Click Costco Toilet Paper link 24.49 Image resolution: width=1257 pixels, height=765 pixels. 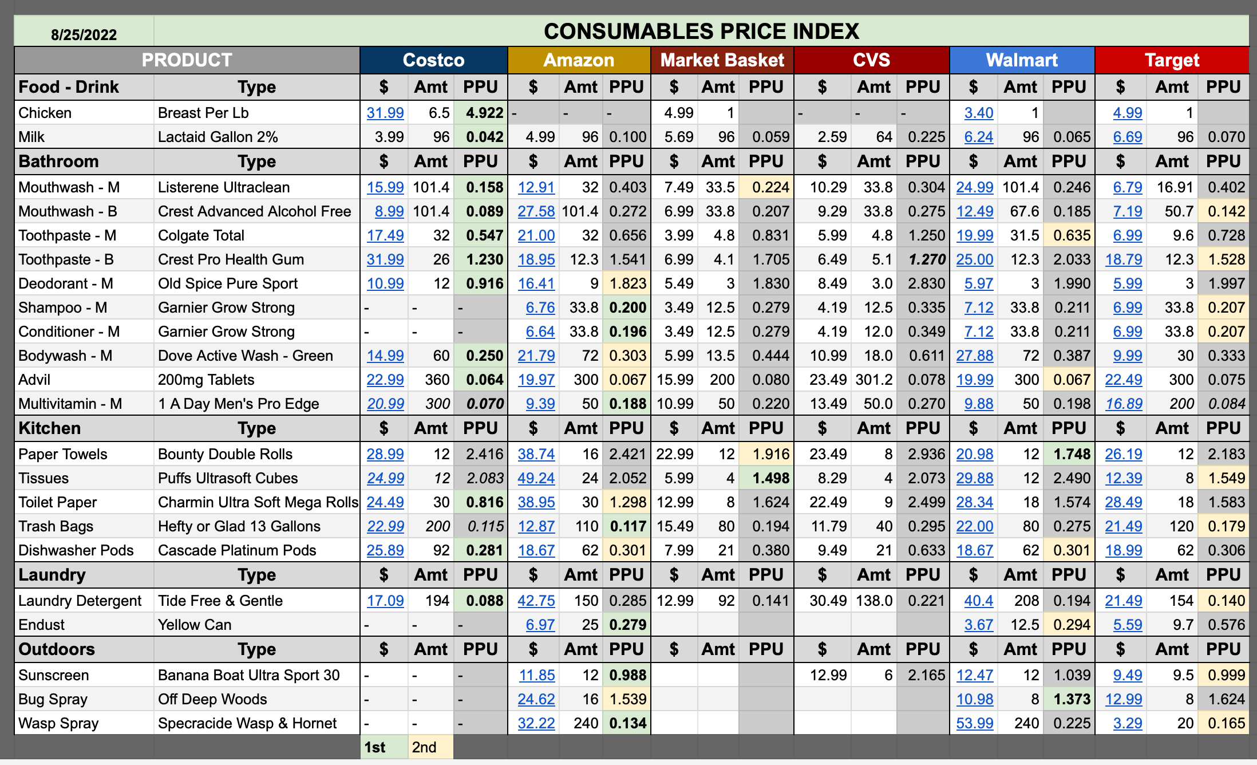click(385, 502)
